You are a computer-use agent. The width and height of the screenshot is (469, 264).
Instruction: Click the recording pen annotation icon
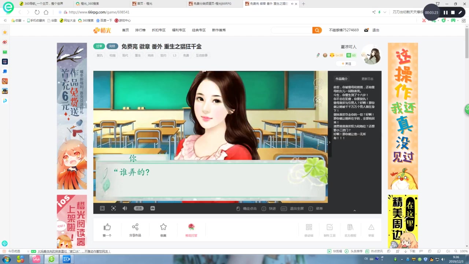tap(460, 12)
